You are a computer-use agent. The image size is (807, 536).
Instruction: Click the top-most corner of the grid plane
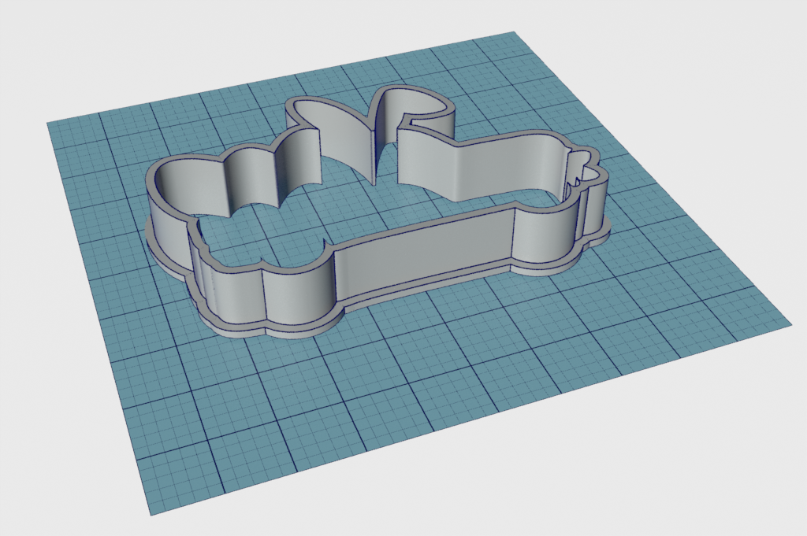click(x=513, y=33)
